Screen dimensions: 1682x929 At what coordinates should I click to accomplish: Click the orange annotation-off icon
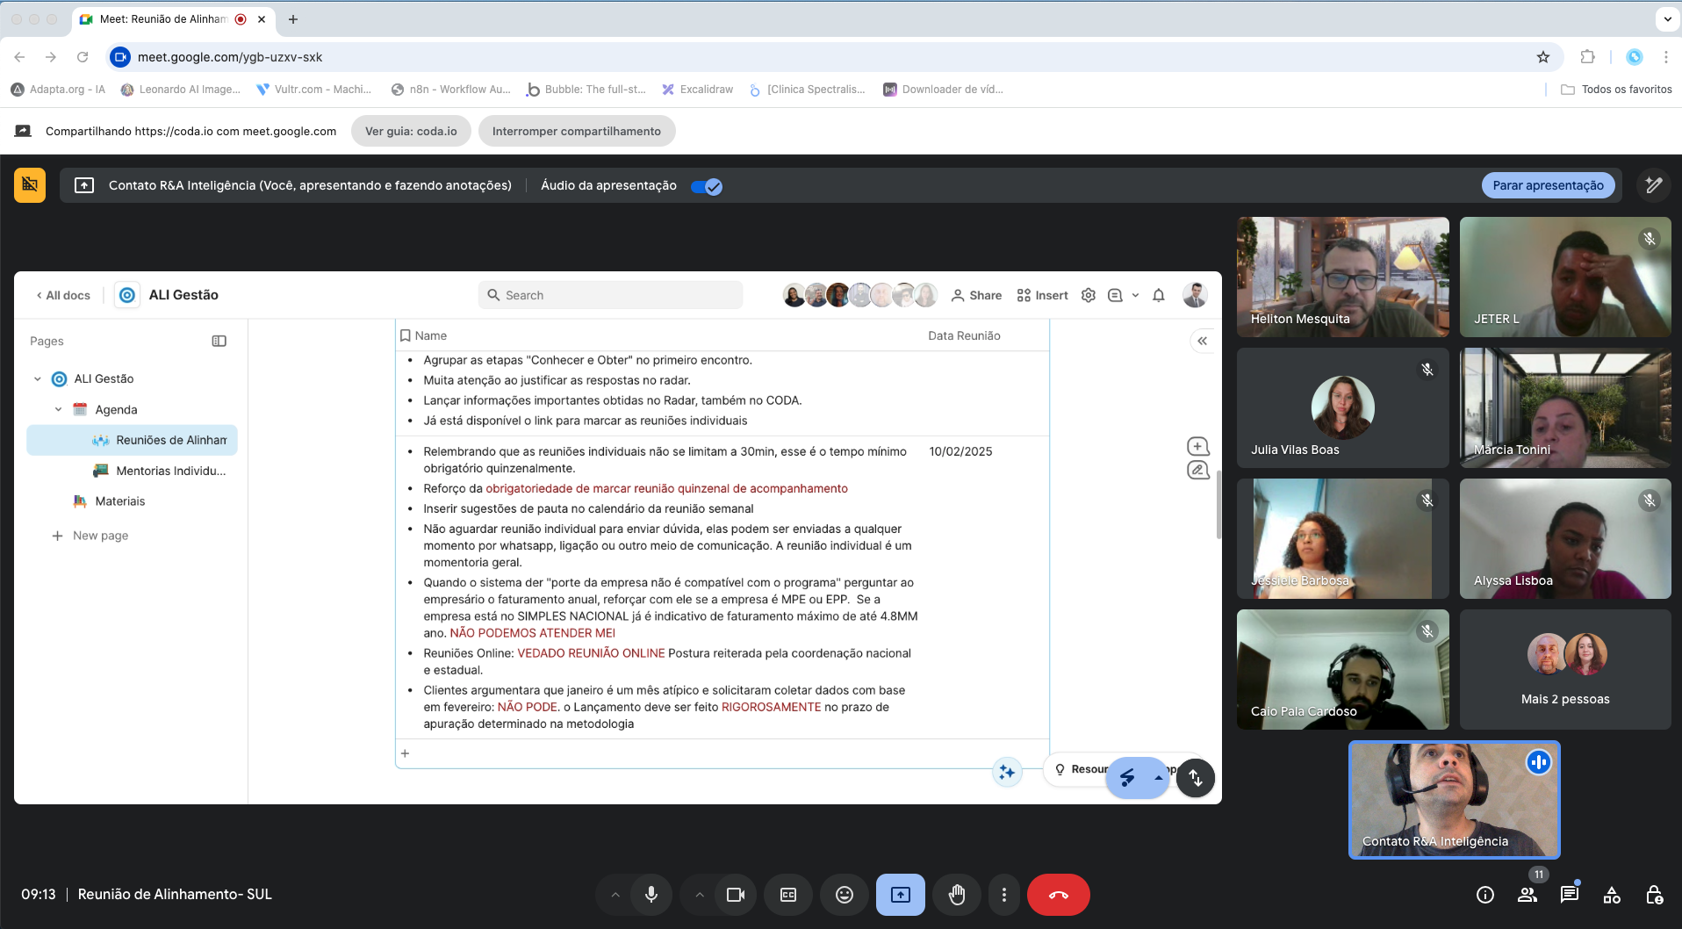point(30,185)
